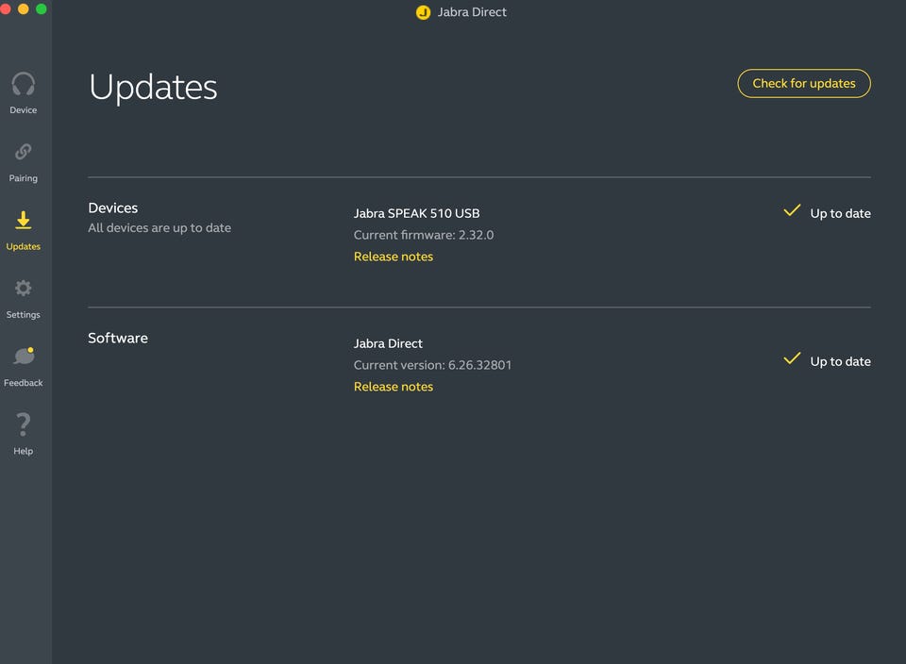Open the Pairing link icon
Image resolution: width=906 pixels, height=664 pixels.
pos(23,152)
